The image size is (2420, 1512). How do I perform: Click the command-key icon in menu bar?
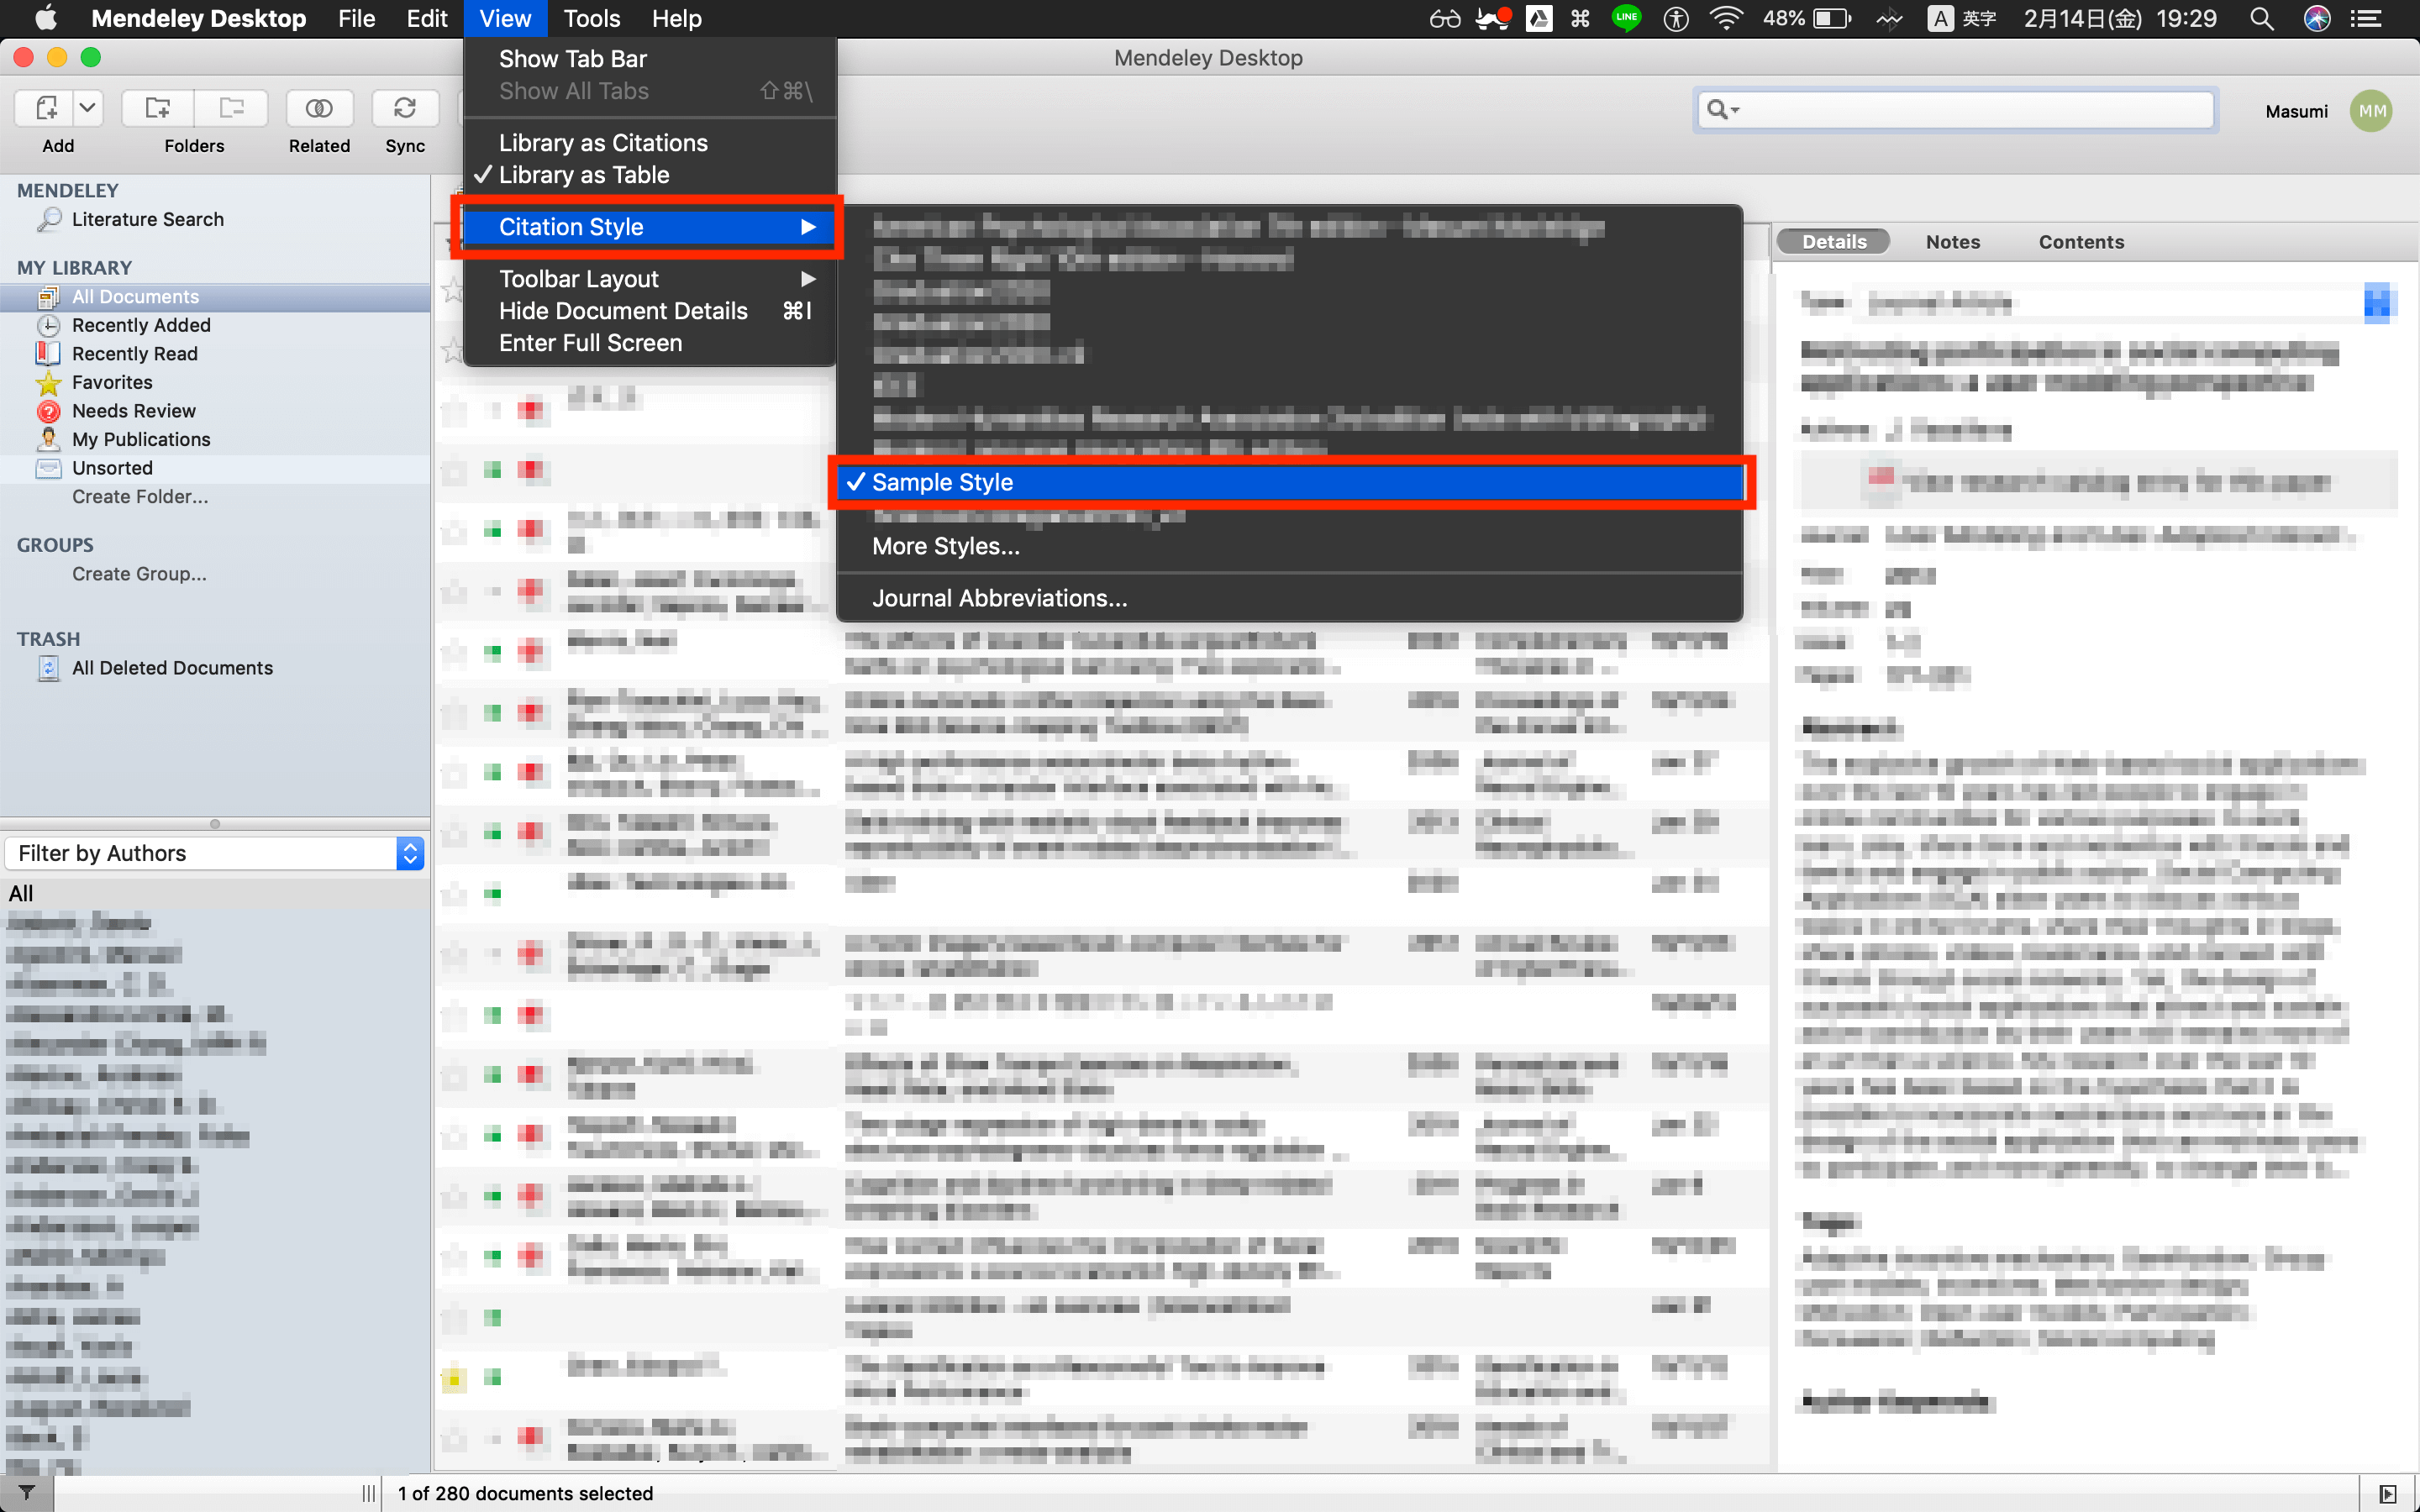1581,18
